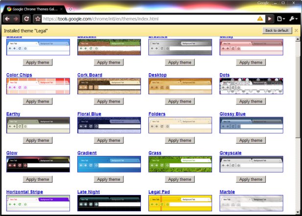Apply theme under Glow
This screenshot has width=302, height=216.
pos(38,179)
